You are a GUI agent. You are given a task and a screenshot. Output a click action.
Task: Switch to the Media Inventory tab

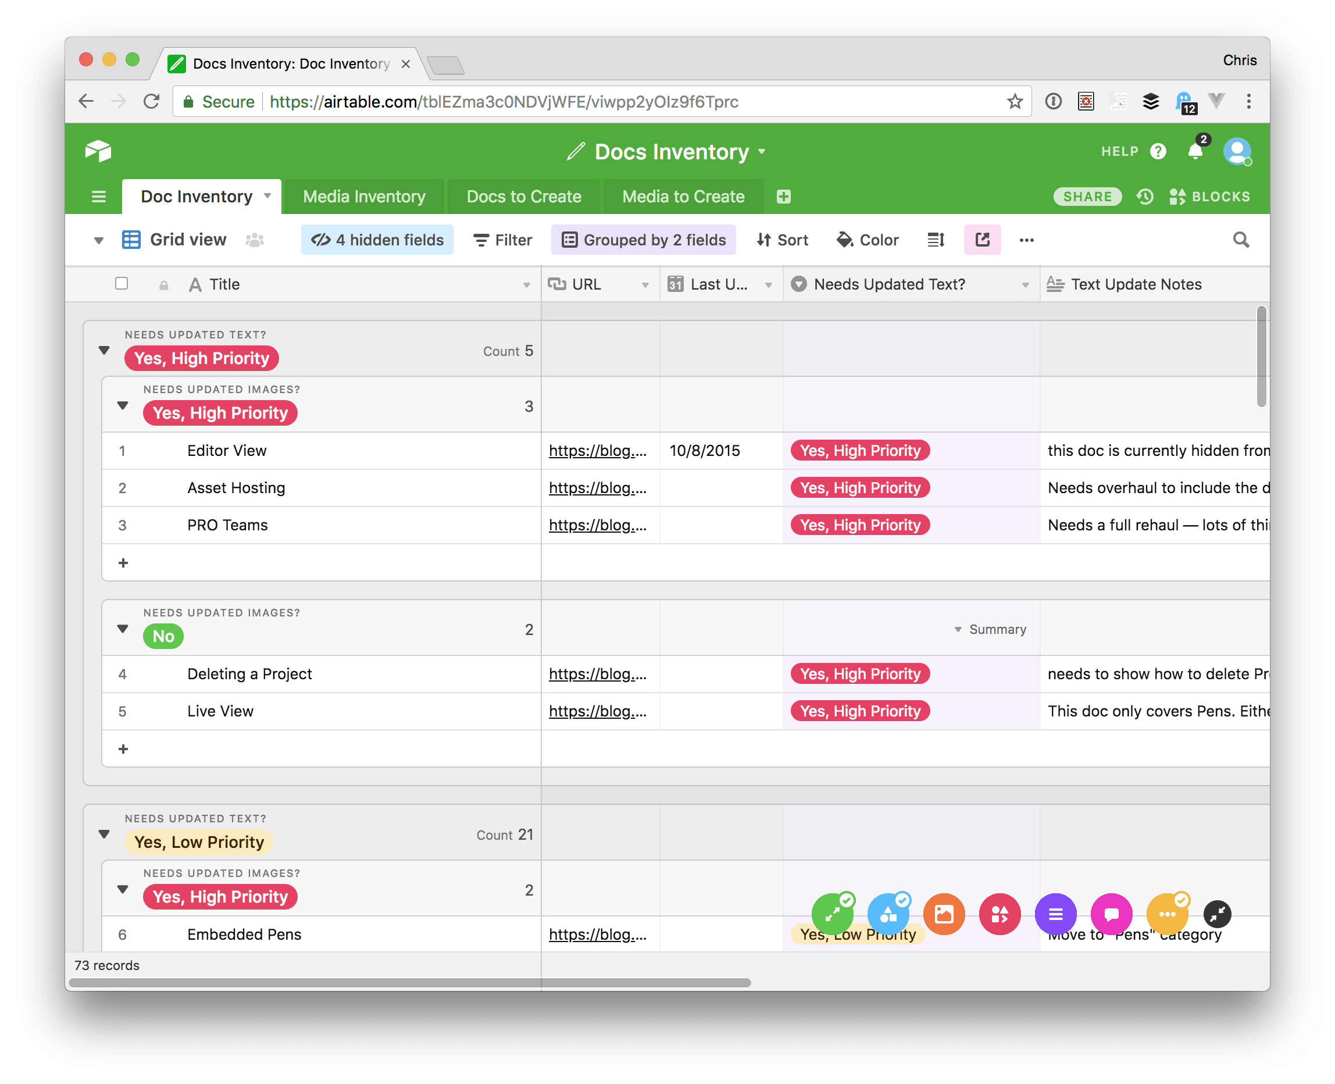(x=364, y=197)
